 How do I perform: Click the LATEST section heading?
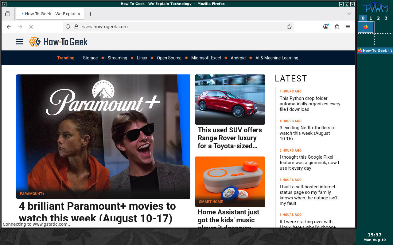[x=291, y=79]
